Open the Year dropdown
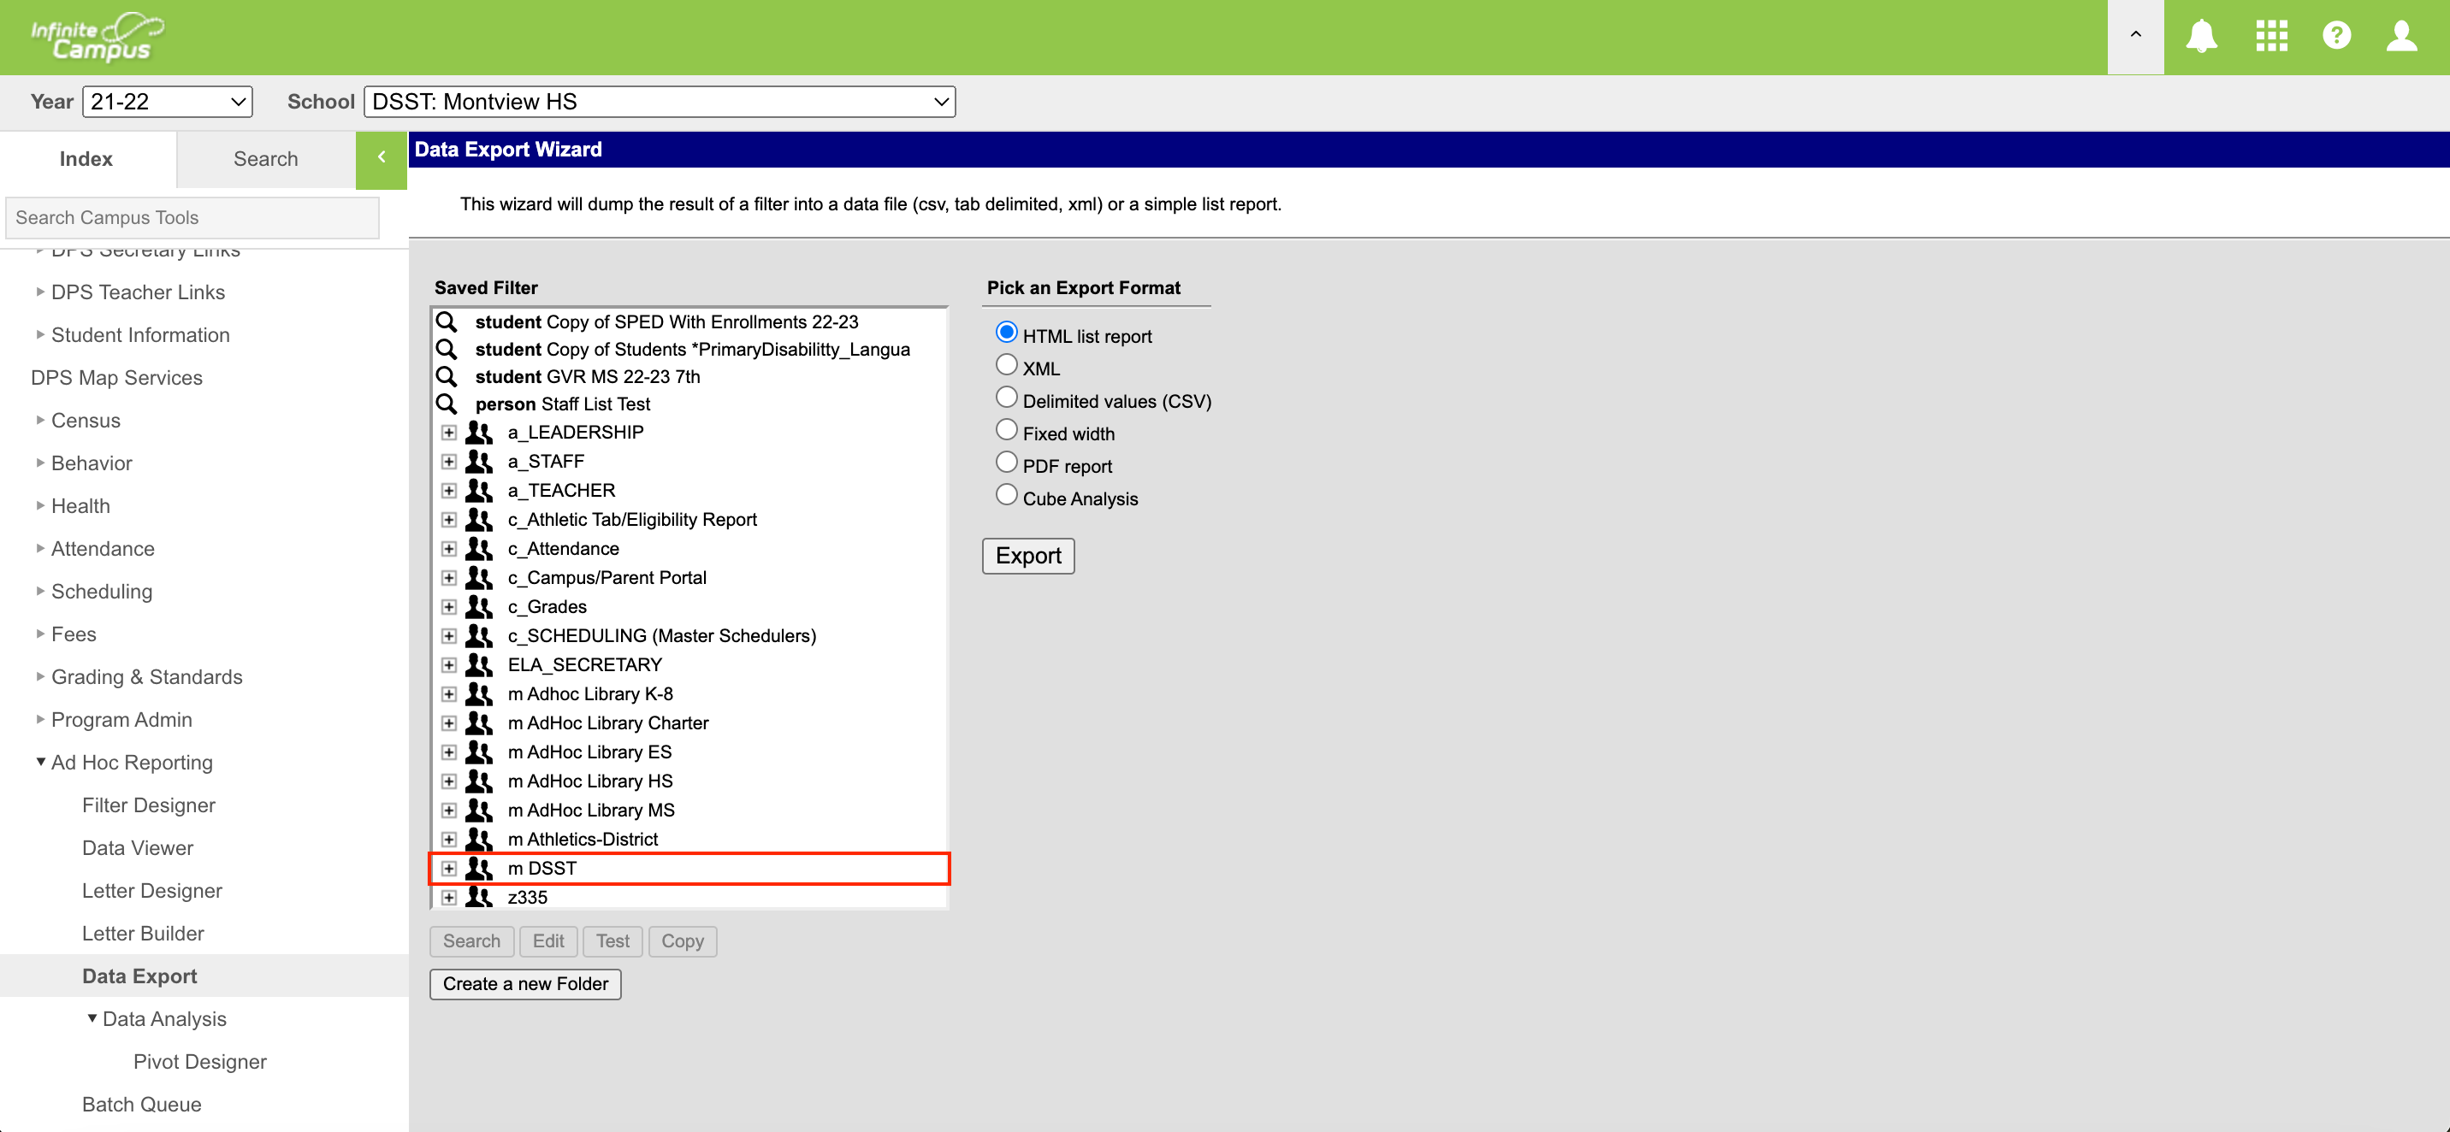The image size is (2450, 1132). coord(168,102)
